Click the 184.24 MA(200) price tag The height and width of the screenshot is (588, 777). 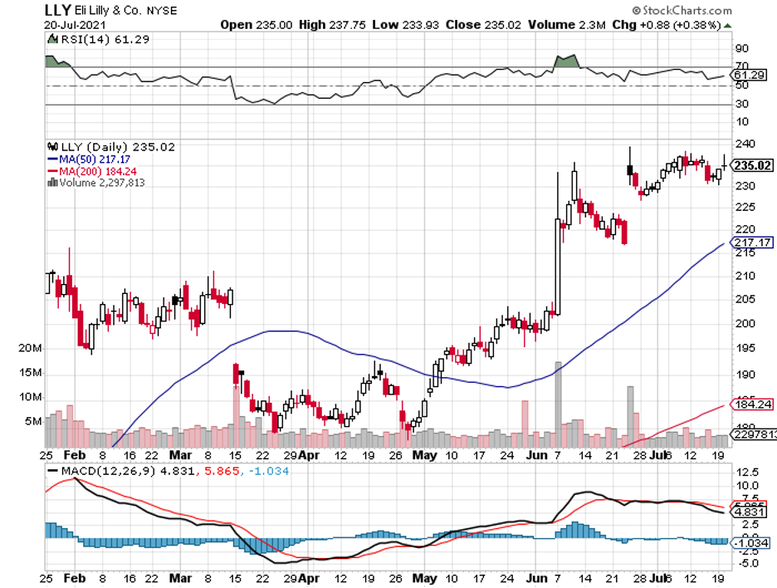(752, 404)
